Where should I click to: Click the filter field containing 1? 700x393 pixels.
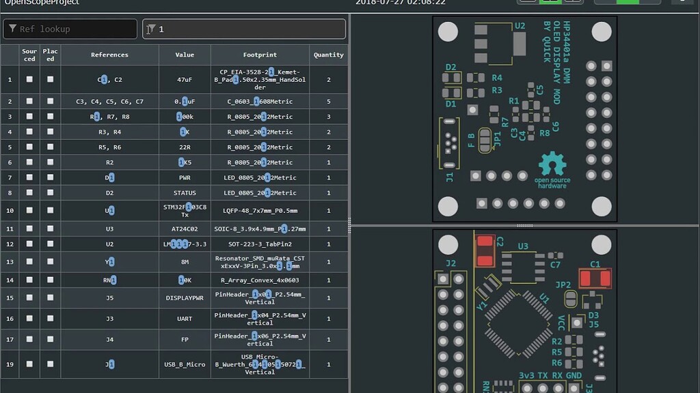[246, 29]
